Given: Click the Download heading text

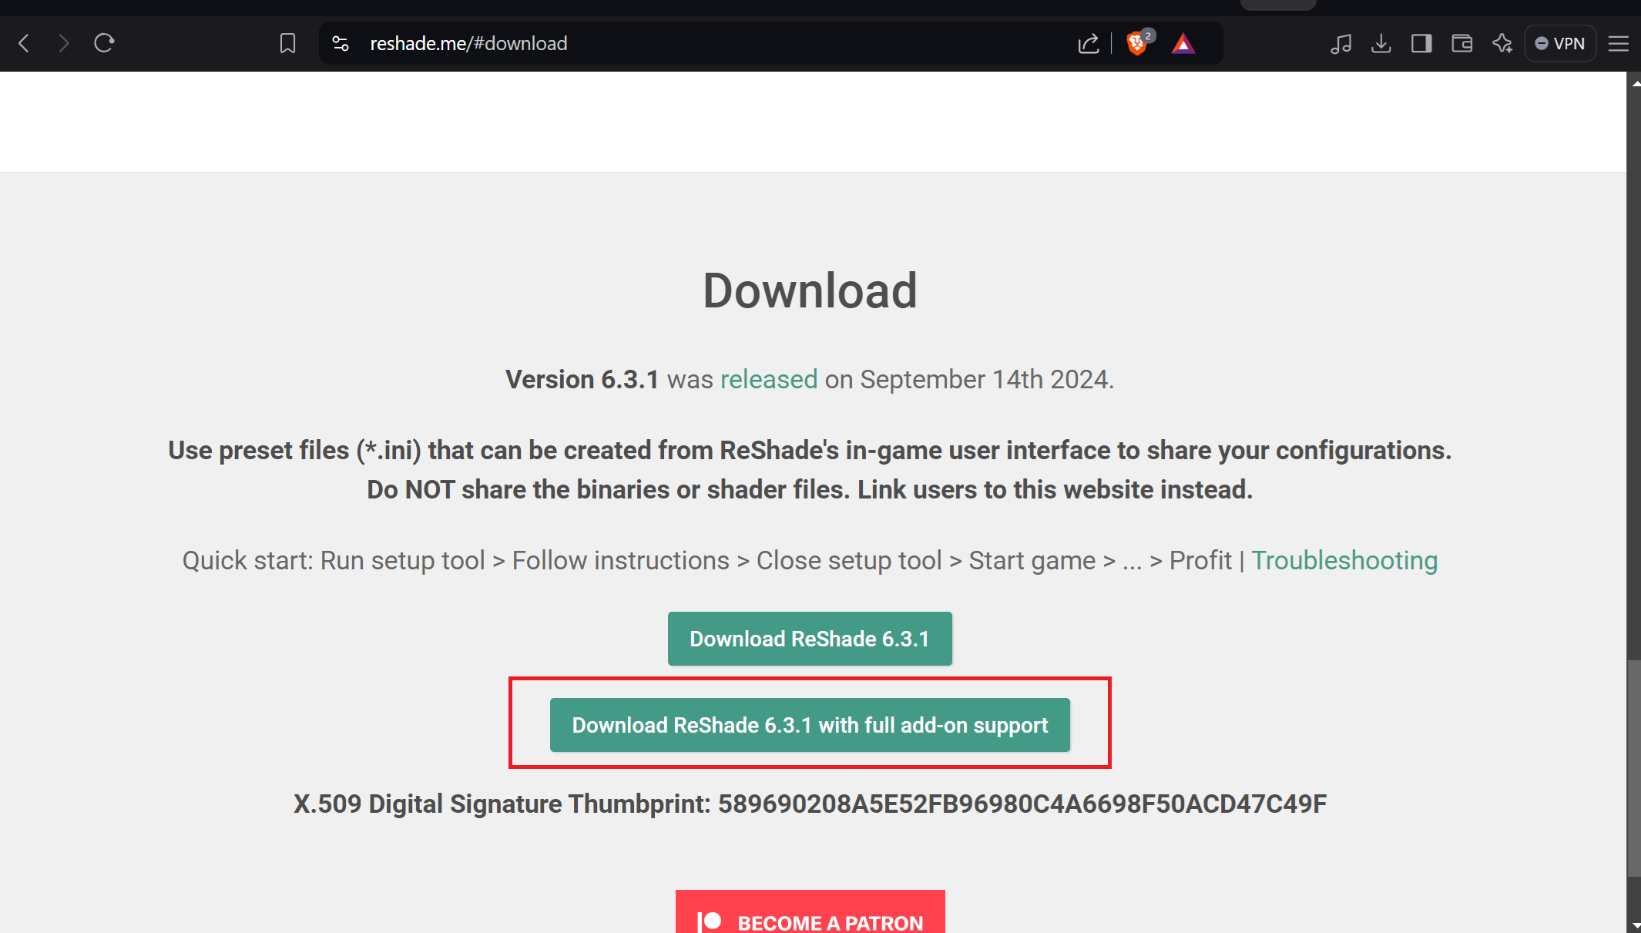Looking at the screenshot, I should click(810, 290).
